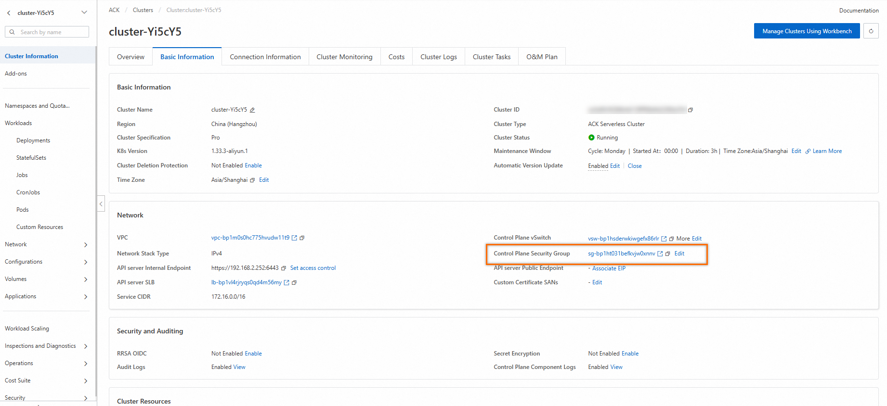This screenshot has width=887, height=406.
Task: Open Deployments under Workloads
Action: [33, 140]
